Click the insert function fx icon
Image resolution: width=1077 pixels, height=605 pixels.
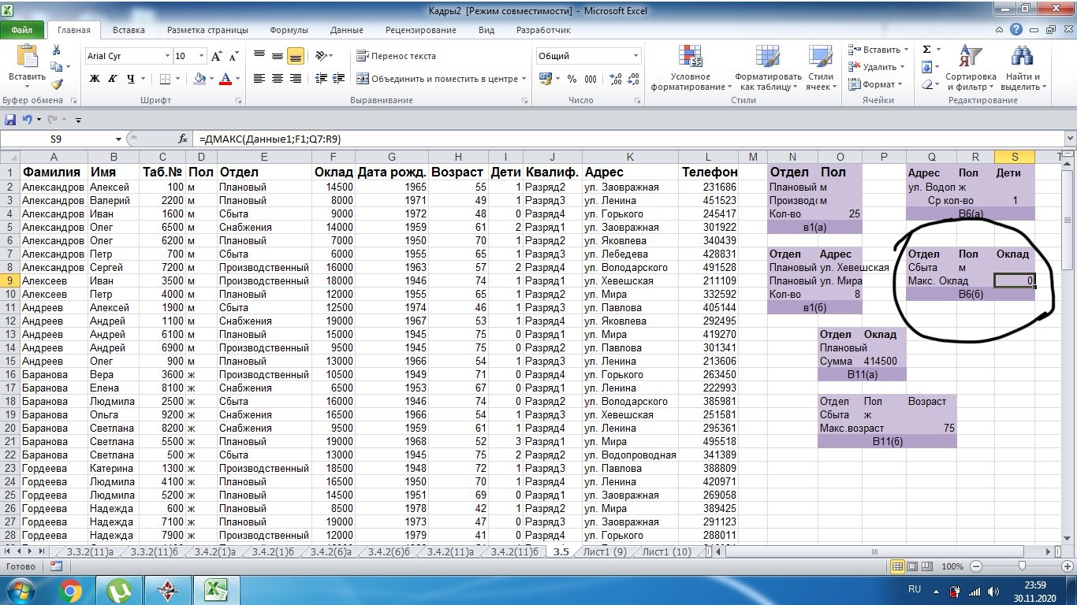tap(183, 139)
